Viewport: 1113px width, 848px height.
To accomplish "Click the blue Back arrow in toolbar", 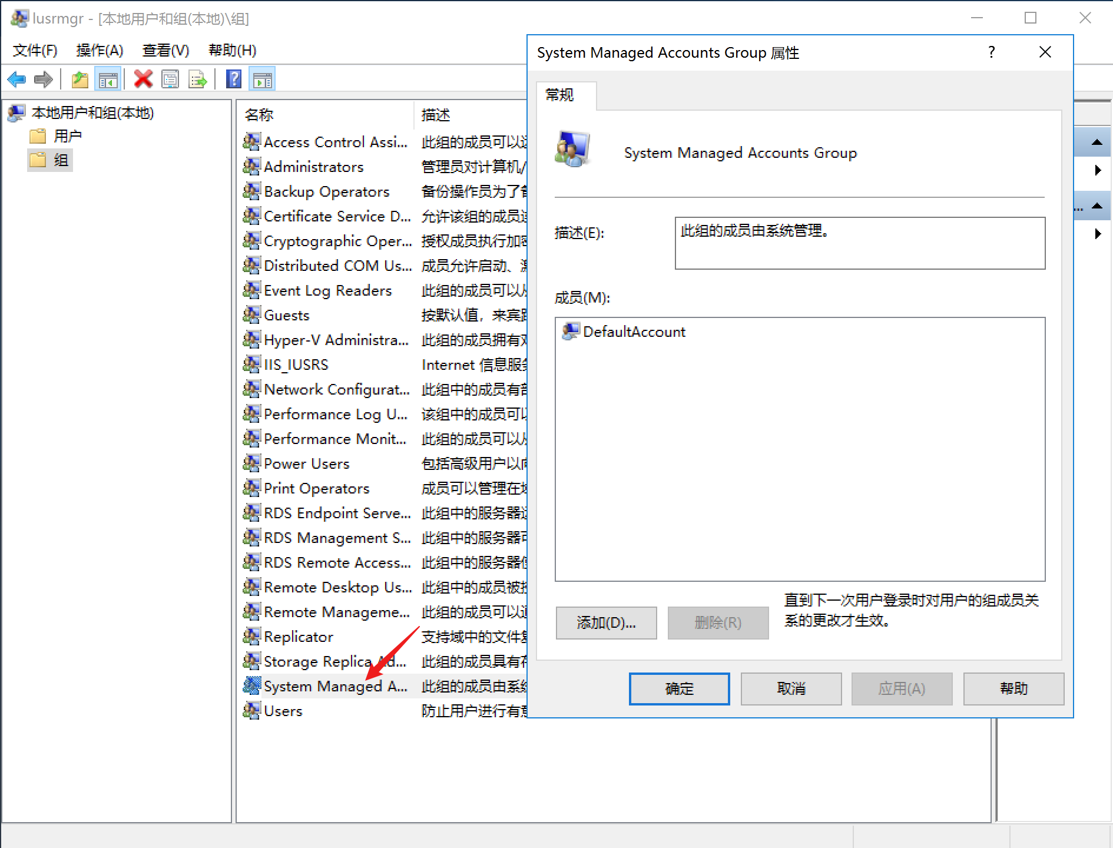I will pyautogui.click(x=16, y=79).
